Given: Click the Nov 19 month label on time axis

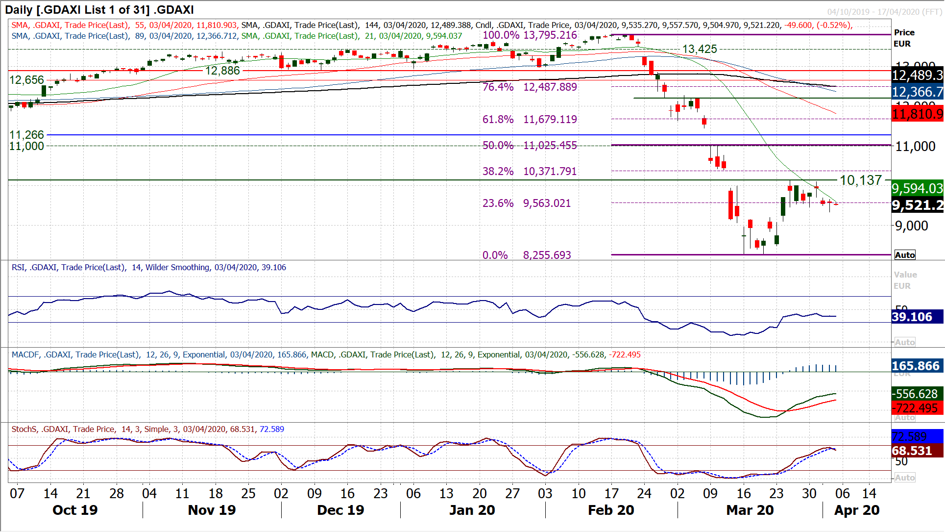Looking at the screenshot, I should pos(212,510).
